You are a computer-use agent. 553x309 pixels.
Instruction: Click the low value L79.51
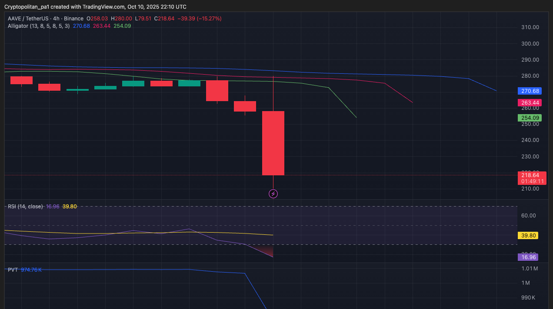[143, 19]
